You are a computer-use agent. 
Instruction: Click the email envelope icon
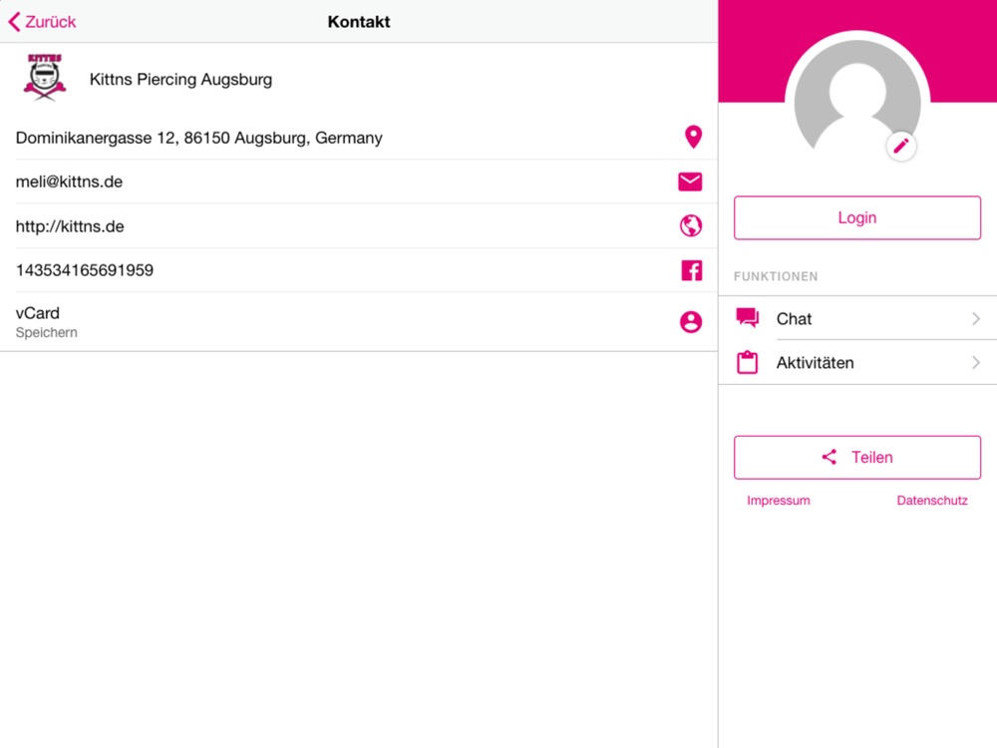pyautogui.click(x=690, y=182)
